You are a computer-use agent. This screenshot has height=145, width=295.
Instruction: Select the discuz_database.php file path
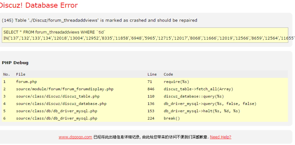click(x=61, y=104)
